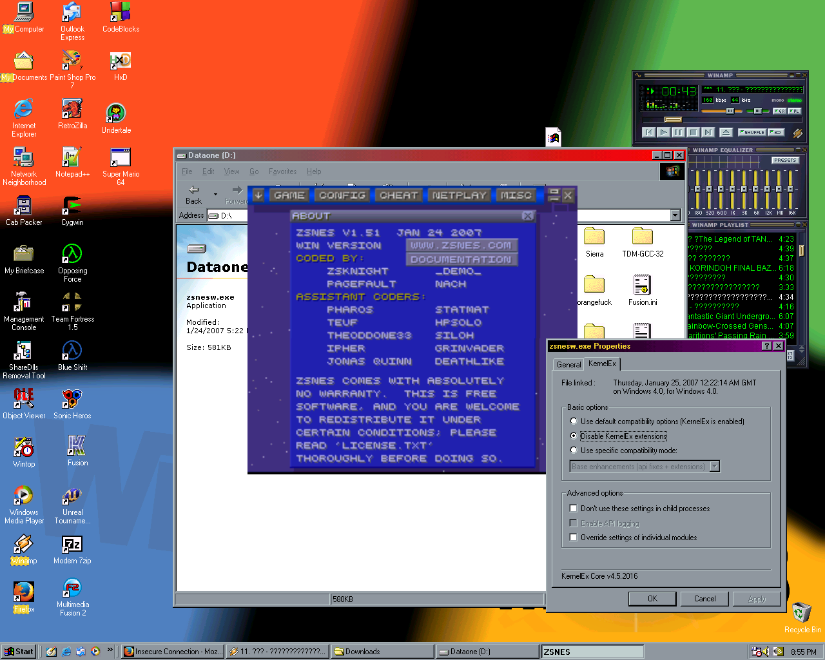Screen dimensions: 825x660
Task: Open the CodeBlocks desktop icon
Action: pos(121,18)
